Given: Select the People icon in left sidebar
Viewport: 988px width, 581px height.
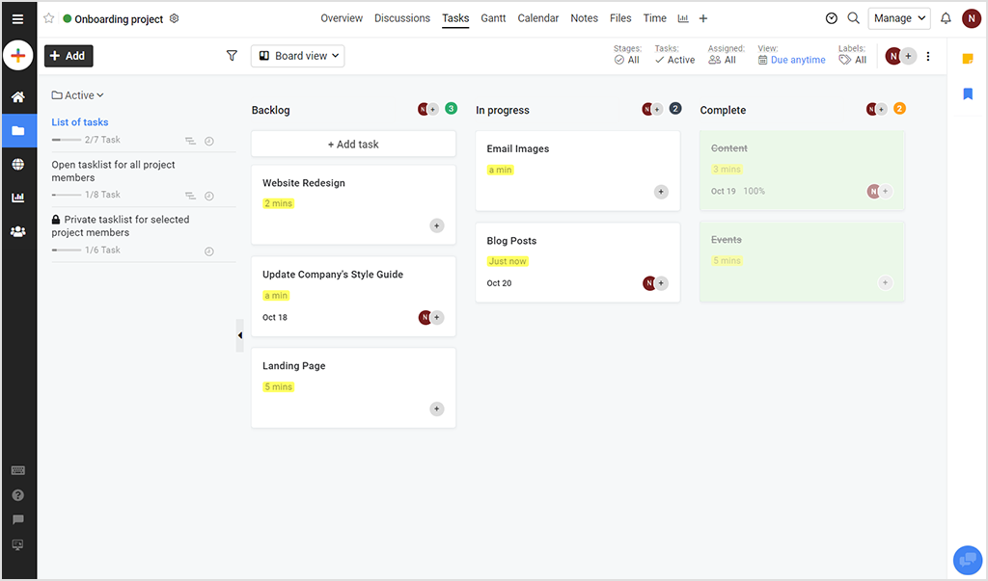Looking at the screenshot, I should (x=17, y=231).
